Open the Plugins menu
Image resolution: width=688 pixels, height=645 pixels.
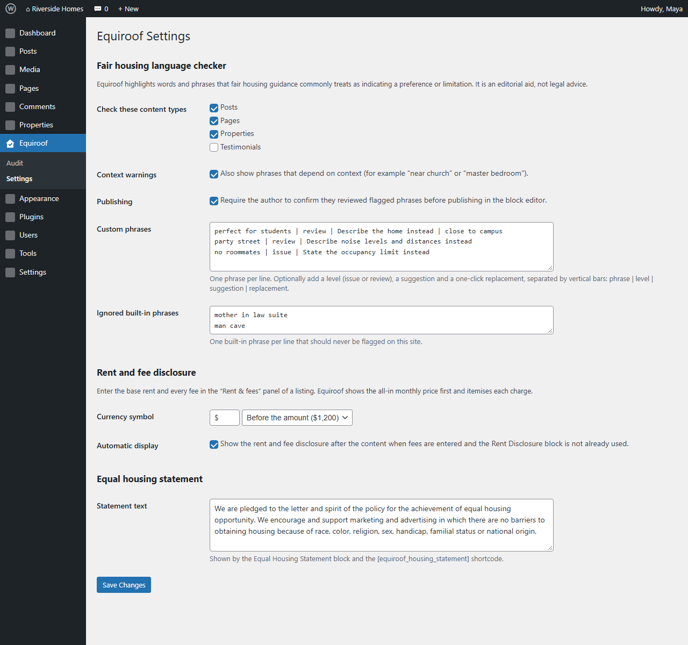[43, 217]
